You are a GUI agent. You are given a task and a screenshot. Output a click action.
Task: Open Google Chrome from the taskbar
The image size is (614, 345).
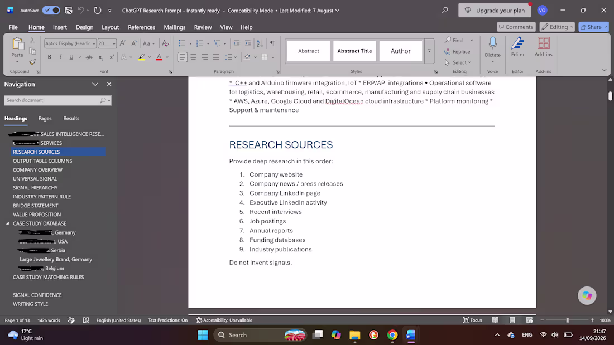coord(392,335)
